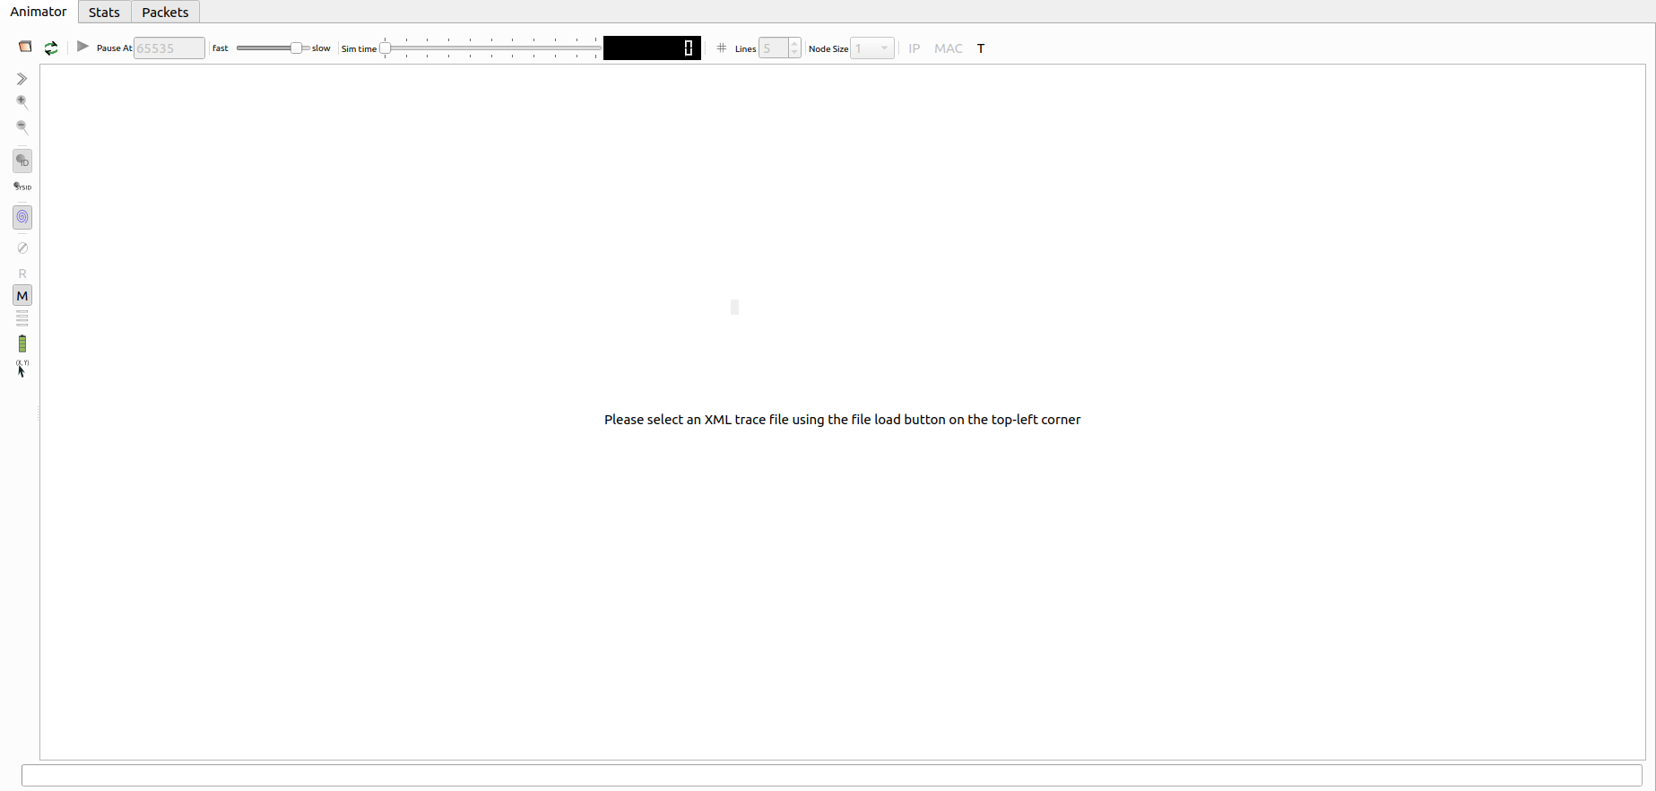Expand the double-chevron toolbar overflow arrow
The width and height of the screenshot is (1656, 791).
[22, 79]
